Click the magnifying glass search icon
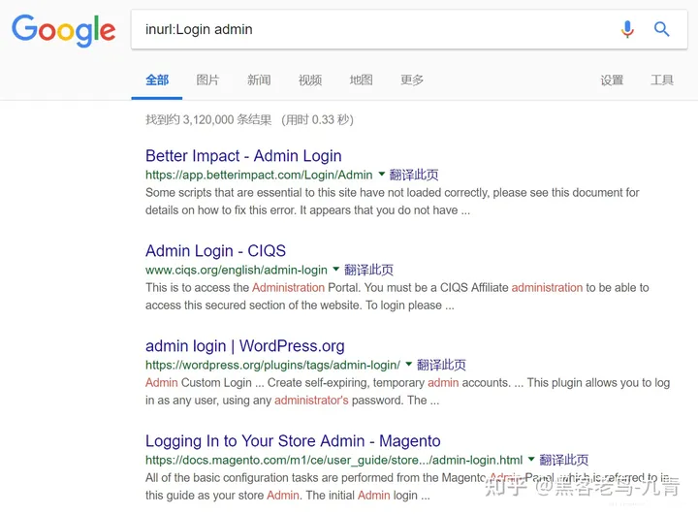This screenshot has width=698, height=514. [661, 29]
